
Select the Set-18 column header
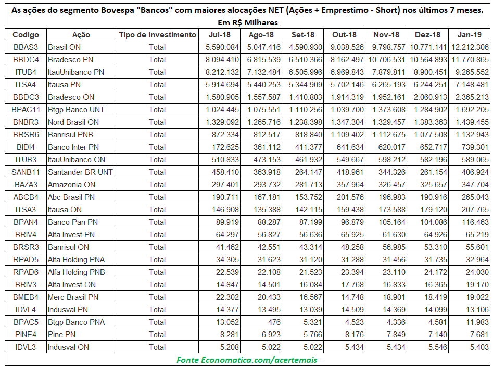pyautogui.click(x=303, y=35)
